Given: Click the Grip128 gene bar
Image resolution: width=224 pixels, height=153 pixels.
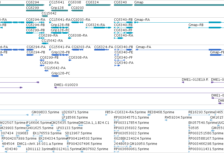Looking at the screenshot, I should coord(59,11).
